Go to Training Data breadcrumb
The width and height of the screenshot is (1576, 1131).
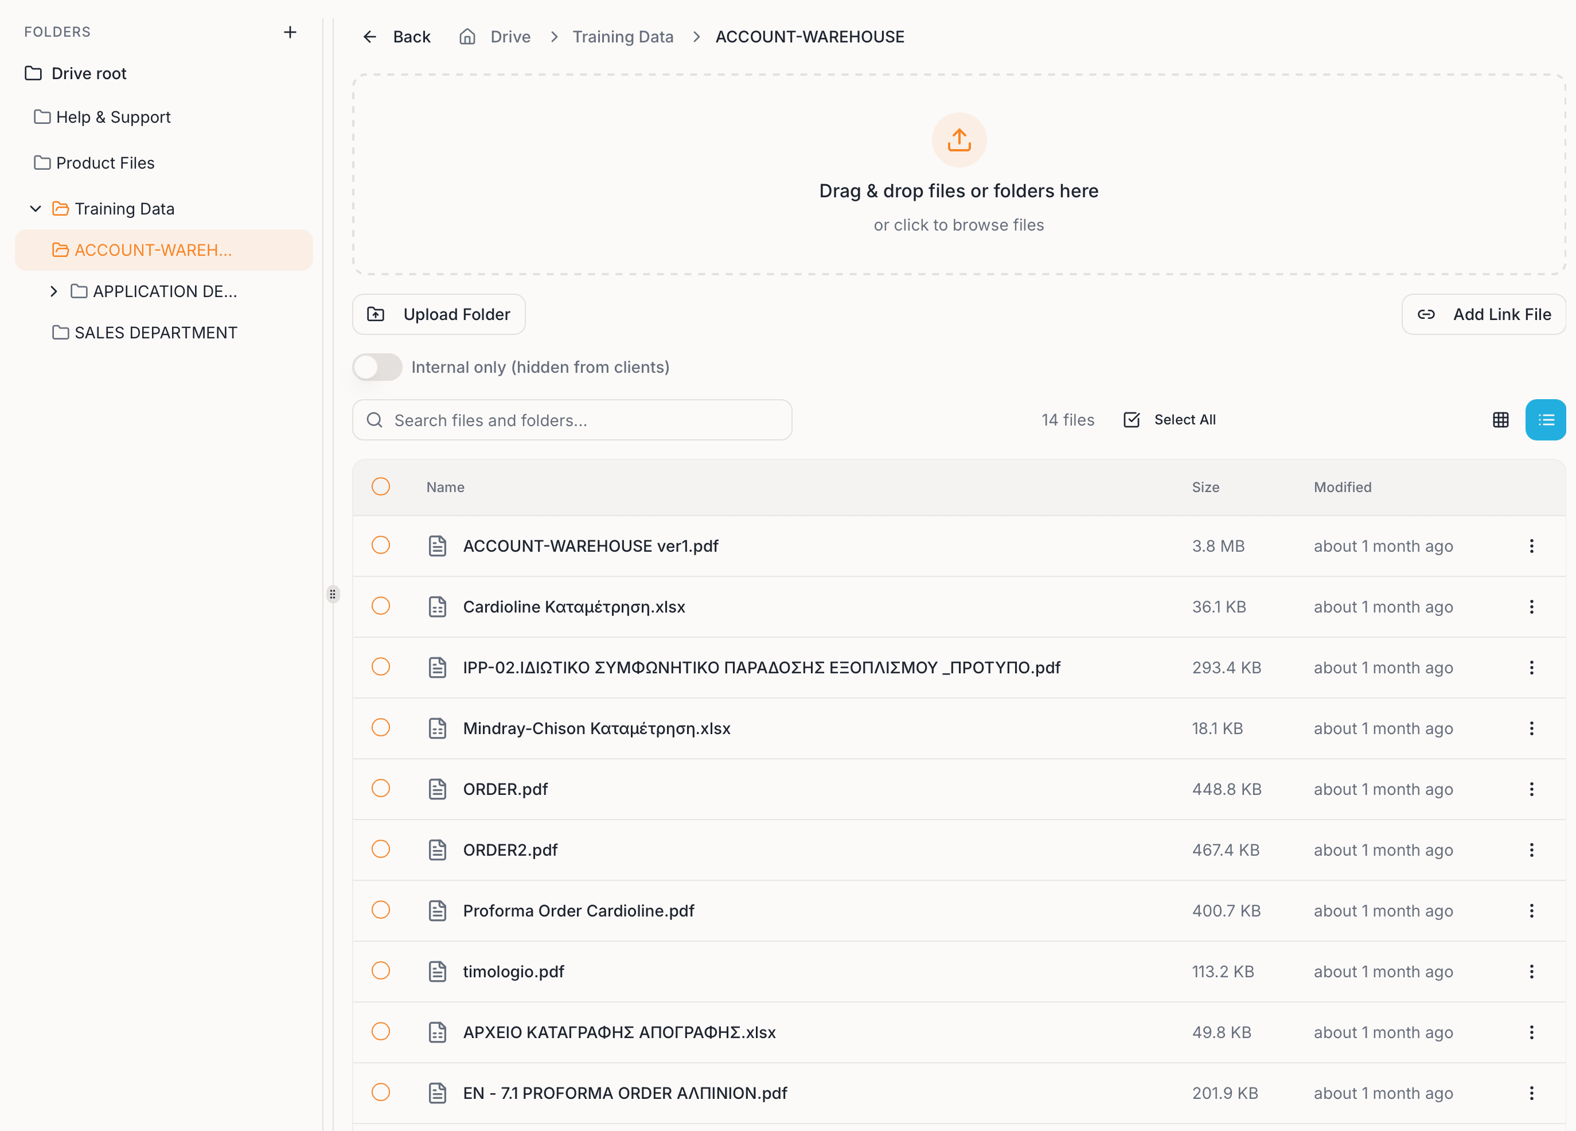click(623, 37)
